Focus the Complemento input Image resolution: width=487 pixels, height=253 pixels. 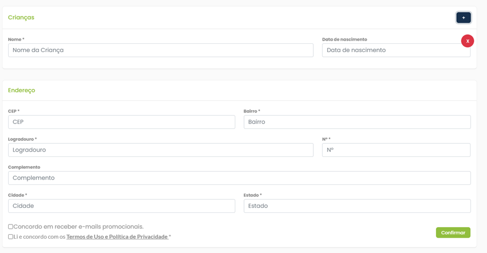pos(239,178)
